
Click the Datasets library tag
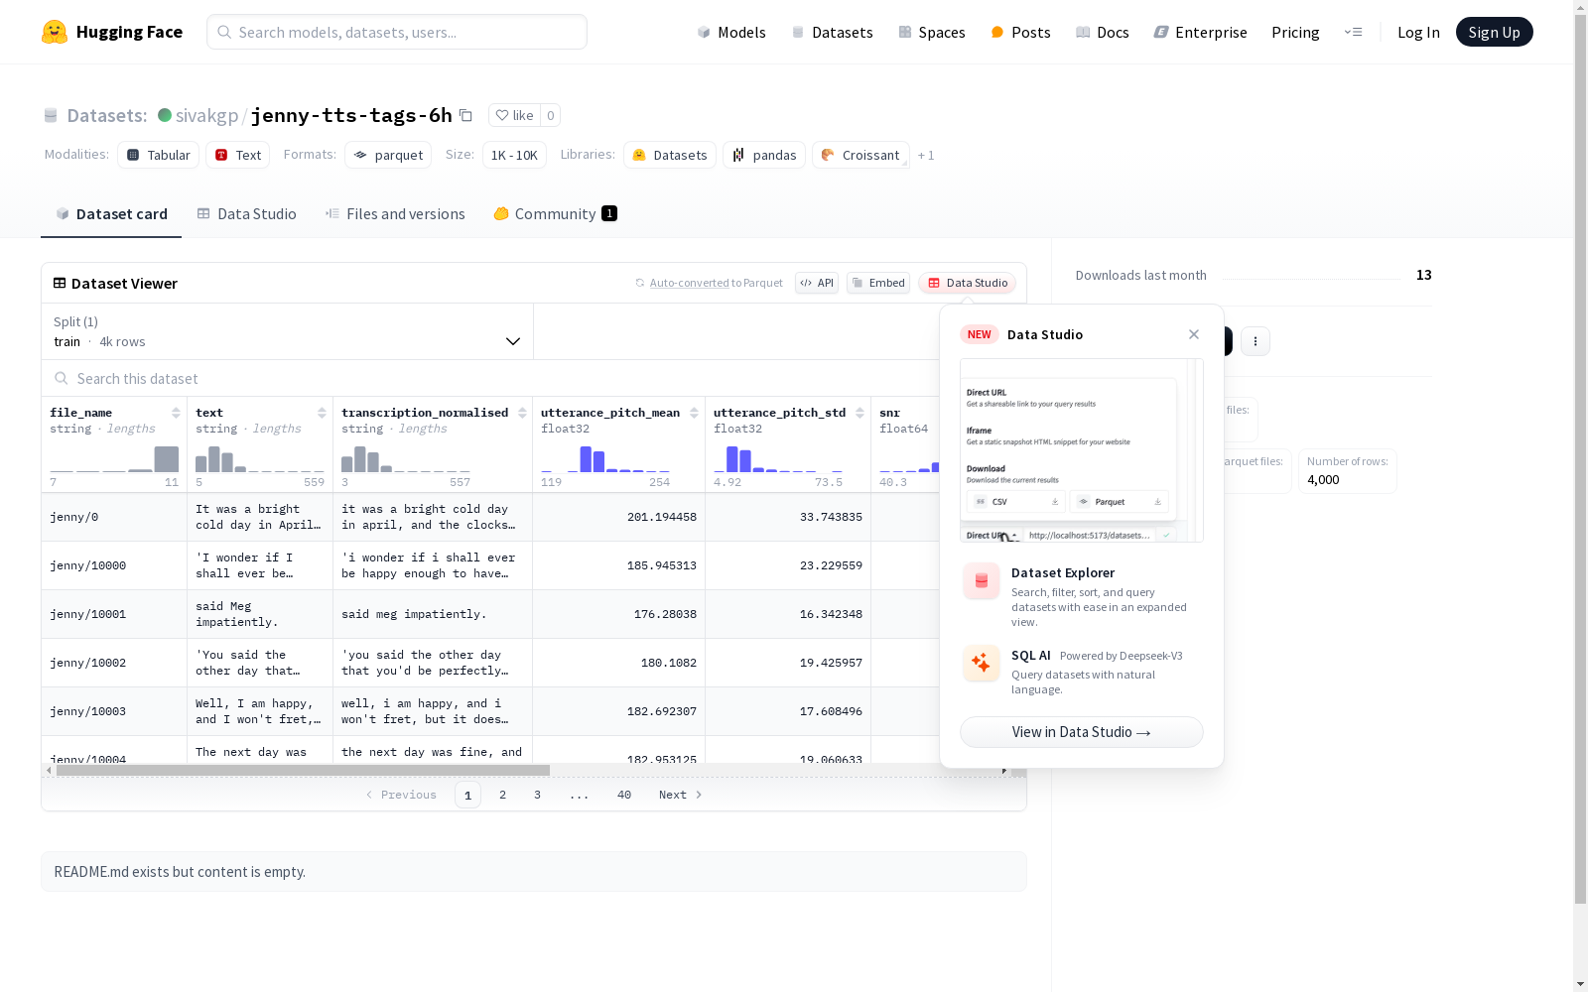click(670, 155)
